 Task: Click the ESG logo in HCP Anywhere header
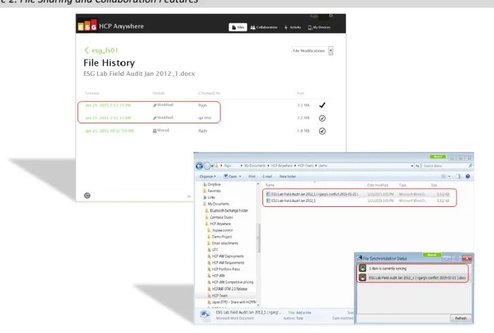pyautogui.click(x=87, y=26)
